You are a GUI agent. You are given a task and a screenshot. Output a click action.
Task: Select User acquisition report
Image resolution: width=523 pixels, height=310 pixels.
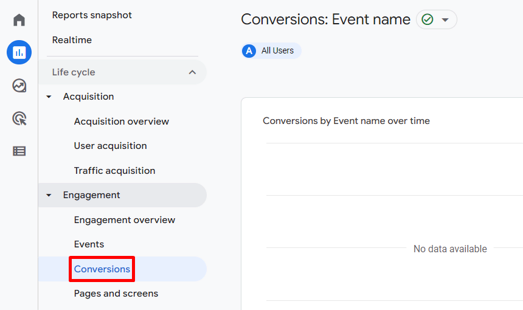pyautogui.click(x=111, y=146)
